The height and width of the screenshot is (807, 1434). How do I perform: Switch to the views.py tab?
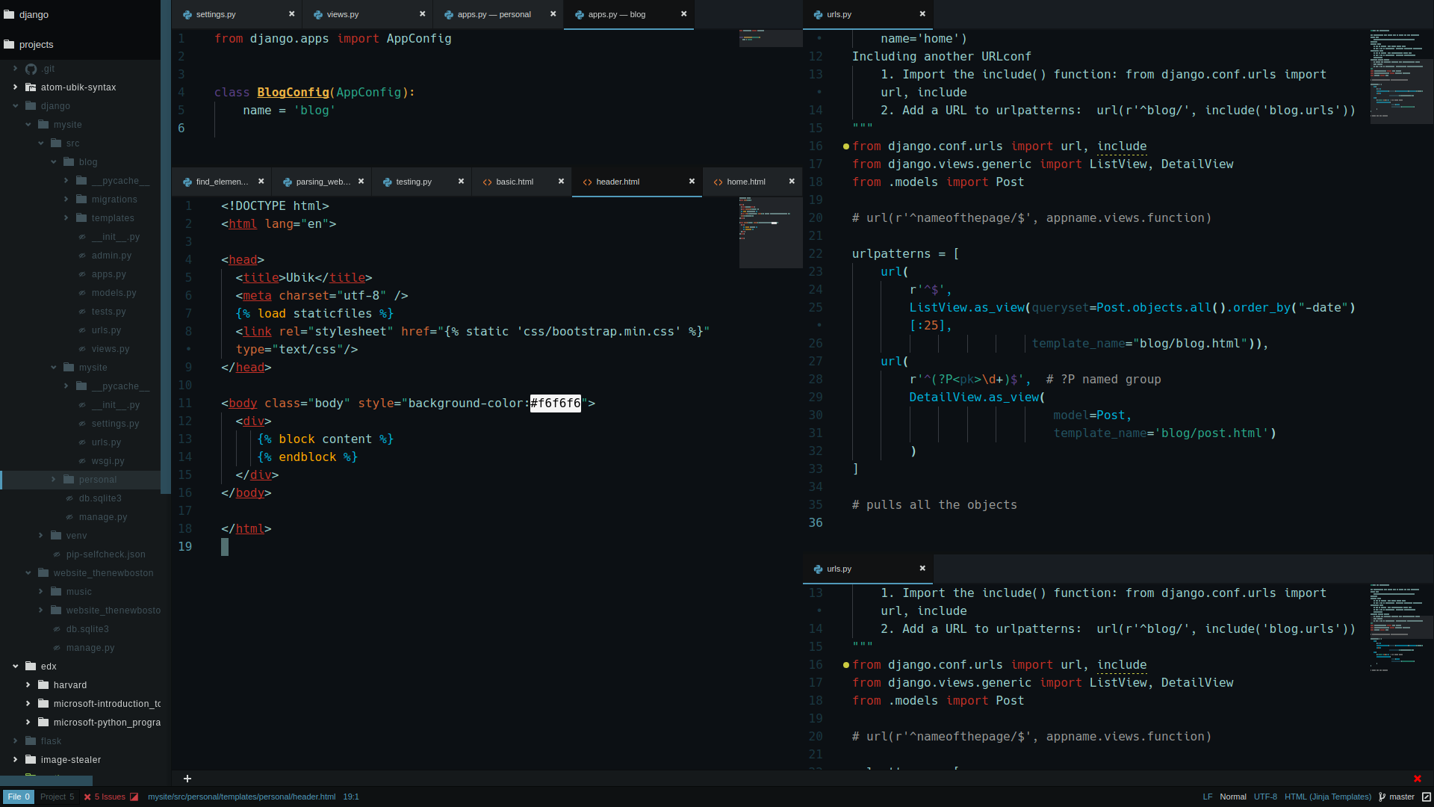(342, 13)
